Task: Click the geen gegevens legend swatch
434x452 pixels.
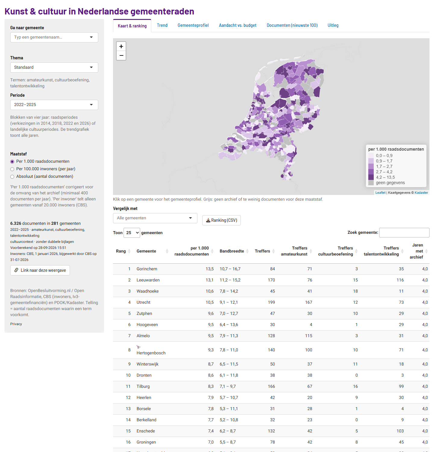Action: (x=371, y=183)
